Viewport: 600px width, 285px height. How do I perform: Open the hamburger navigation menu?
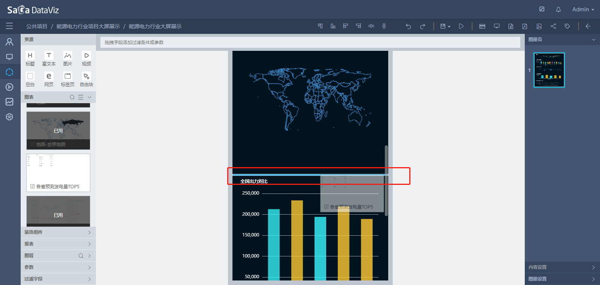click(x=9, y=26)
